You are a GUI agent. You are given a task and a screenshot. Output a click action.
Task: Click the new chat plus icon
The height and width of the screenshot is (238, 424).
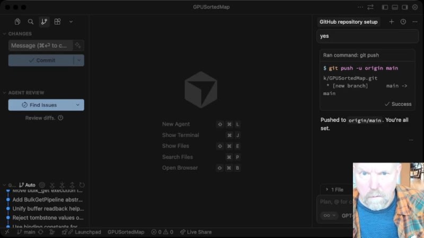point(392,22)
